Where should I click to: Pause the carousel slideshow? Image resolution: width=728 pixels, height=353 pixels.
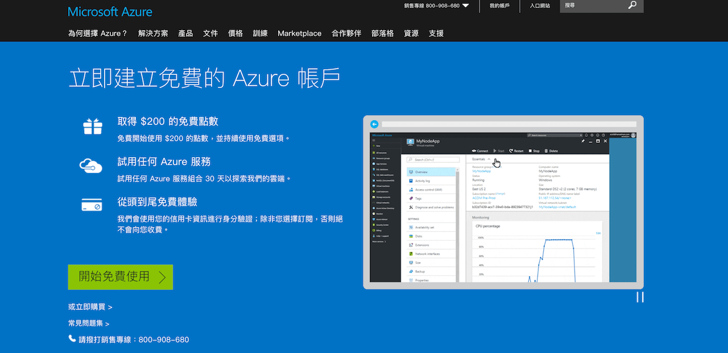[x=640, y=297]
